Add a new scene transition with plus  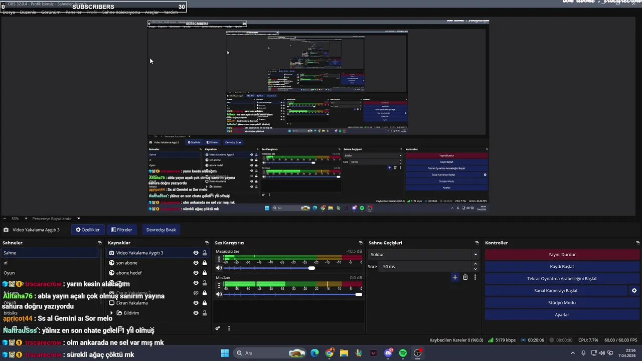455,277
